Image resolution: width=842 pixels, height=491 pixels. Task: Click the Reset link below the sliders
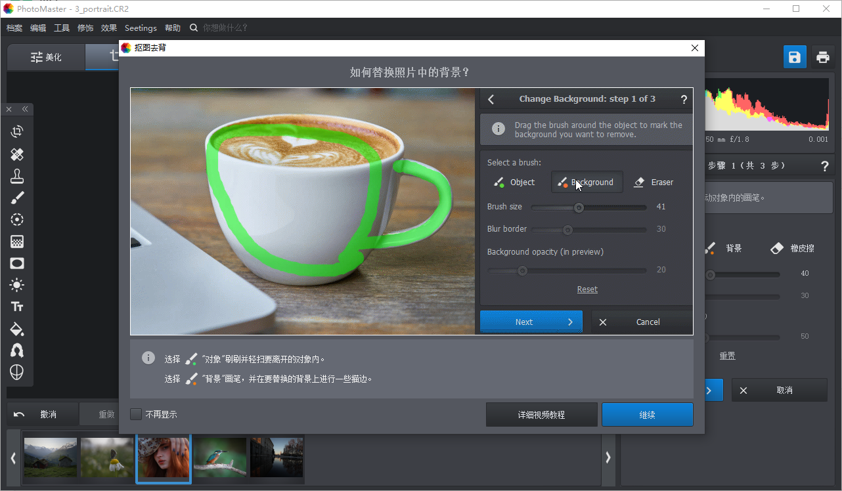coord(587,289)
